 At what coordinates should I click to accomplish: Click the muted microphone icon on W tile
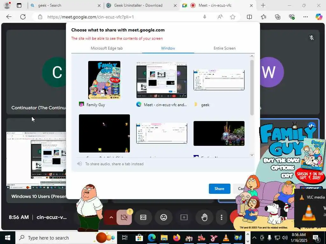pyautogui.click(x=311, y=37)
